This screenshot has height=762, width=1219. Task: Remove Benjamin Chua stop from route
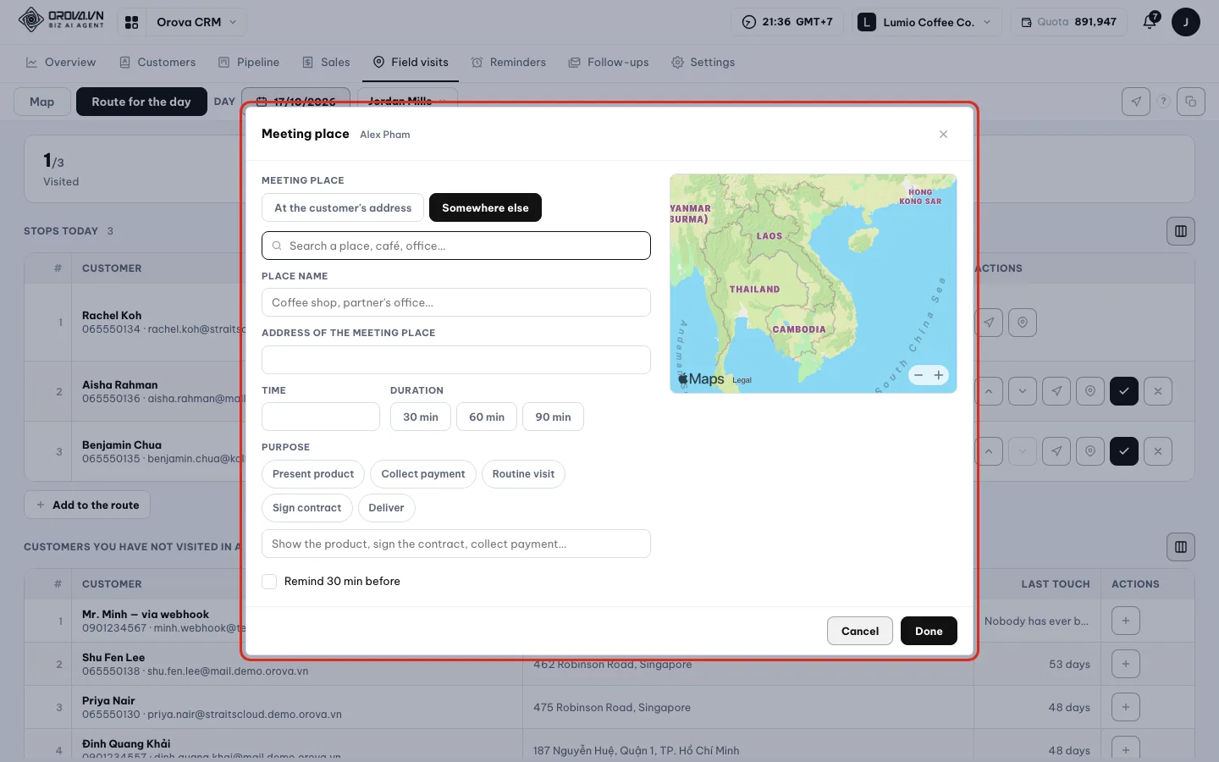click(1158, 451)
